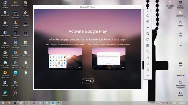Viewport: 188px width, 105px height.
Task: Click the power icon in emulator sidebar
Action: 148,15
